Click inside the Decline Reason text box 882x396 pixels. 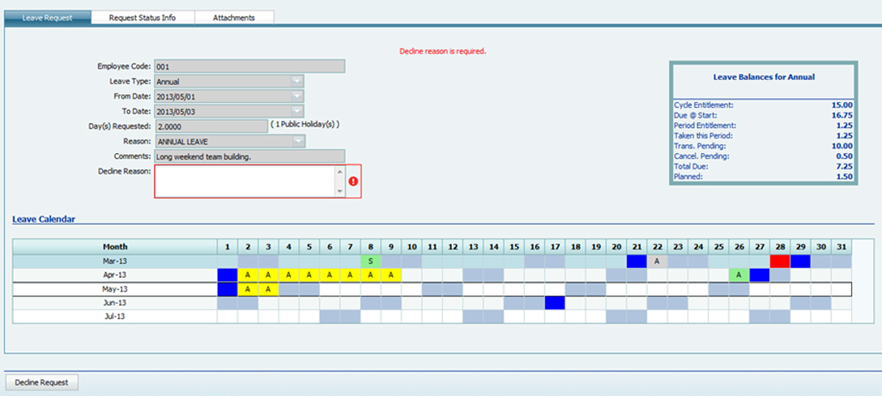click(243, 181)
